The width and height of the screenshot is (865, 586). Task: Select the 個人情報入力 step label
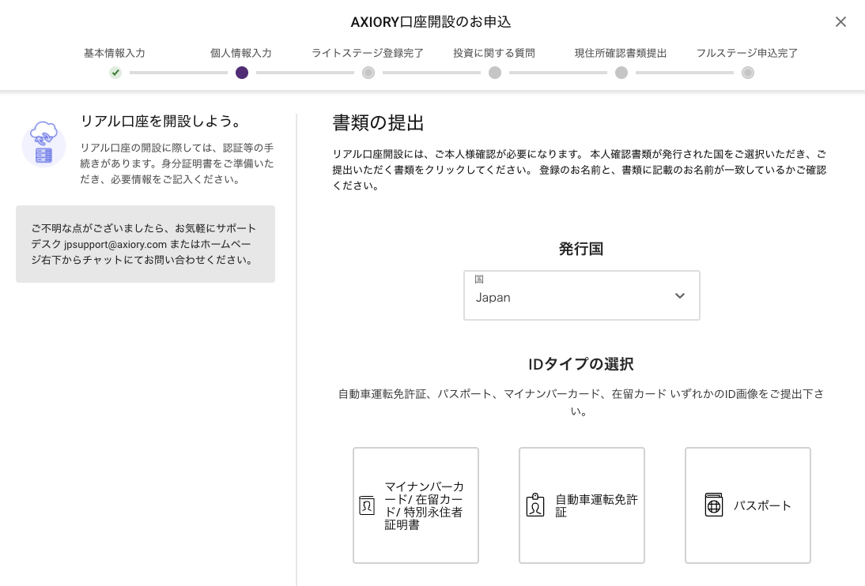tap(241, 53)
